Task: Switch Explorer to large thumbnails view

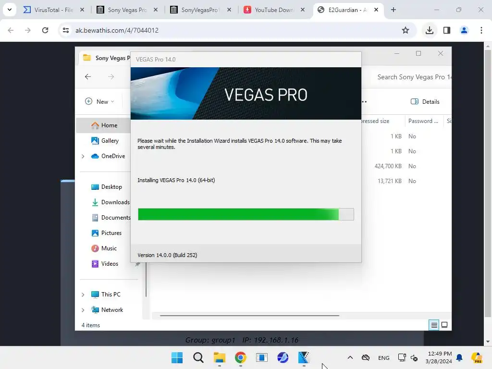Action: pyautogui.click(x=444, y=325)
